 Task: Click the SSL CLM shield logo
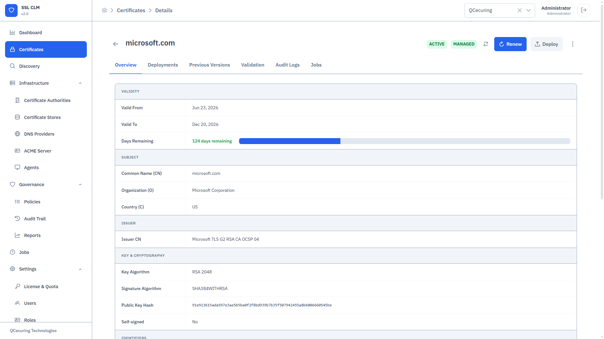click(11, 10)
